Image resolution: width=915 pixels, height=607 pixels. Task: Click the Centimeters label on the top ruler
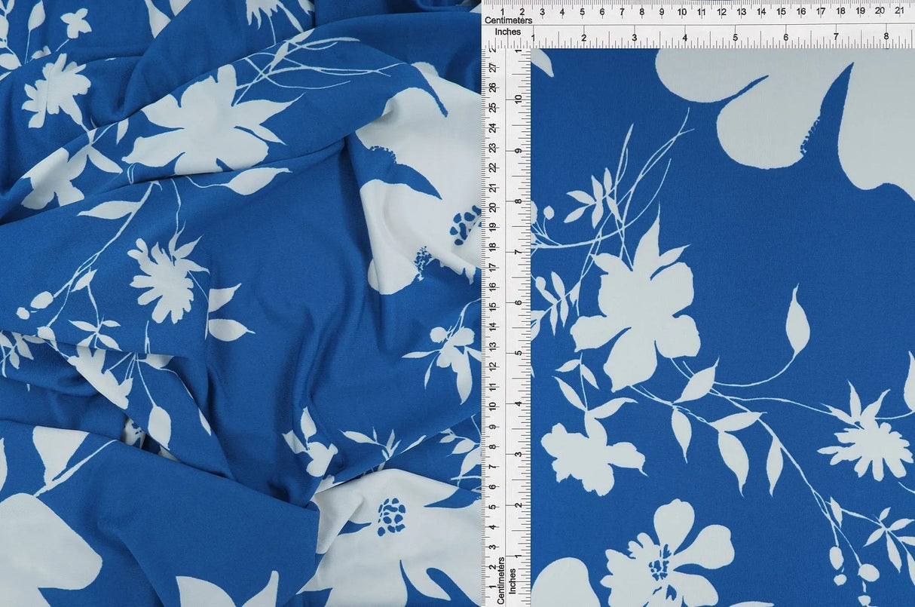(x=510, y=21)
